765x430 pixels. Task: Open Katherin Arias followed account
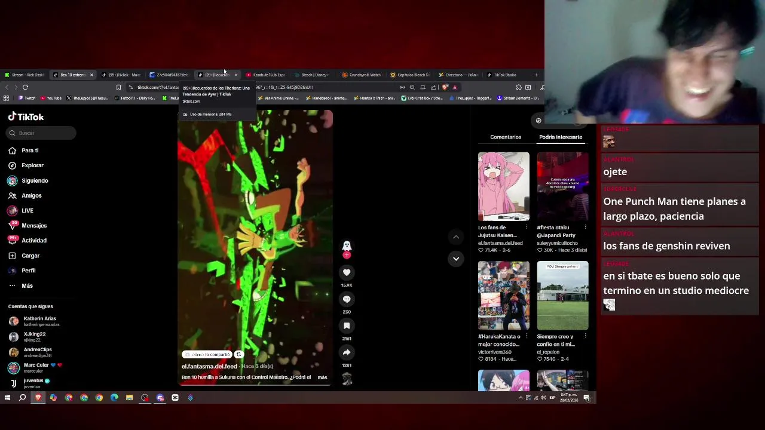[x=39, y=321]
